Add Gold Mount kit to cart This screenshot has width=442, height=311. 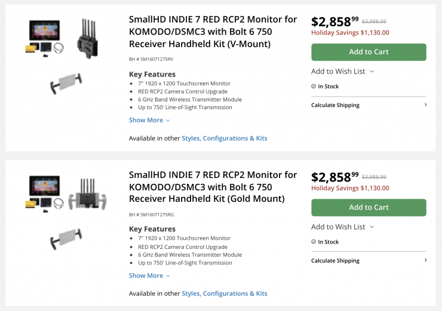[x=369, y=207]
